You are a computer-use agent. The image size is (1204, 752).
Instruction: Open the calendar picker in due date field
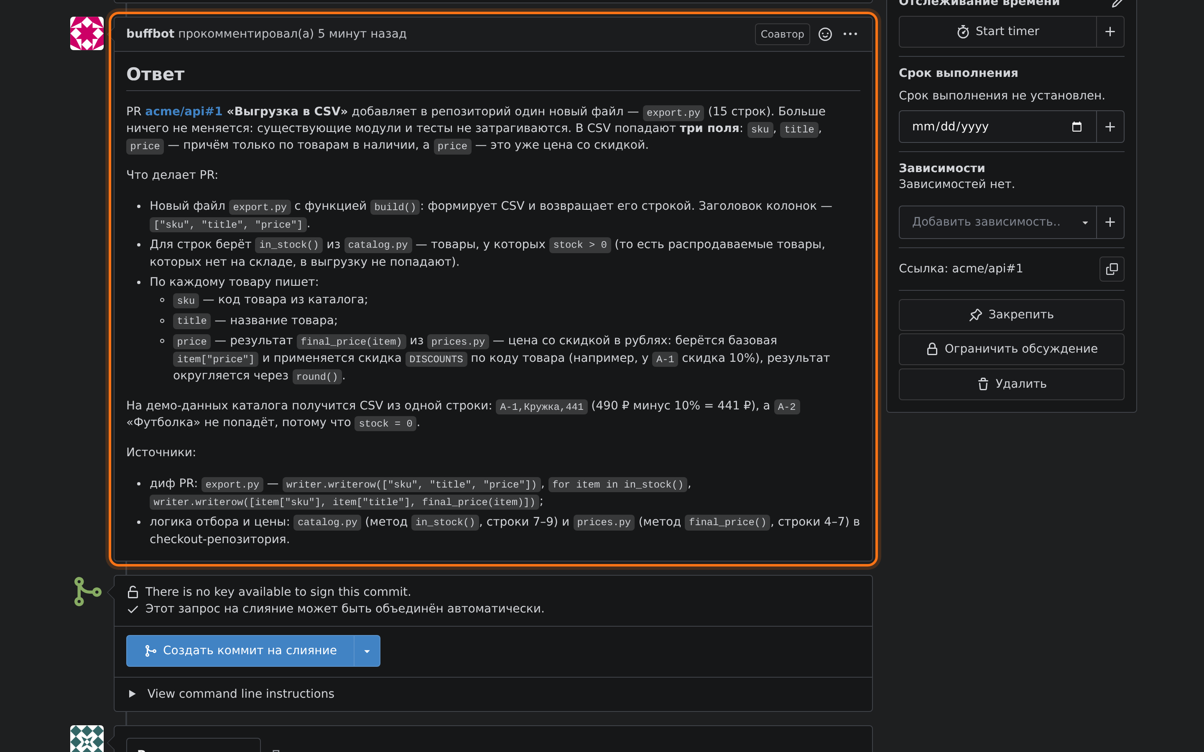point(1076,127)
